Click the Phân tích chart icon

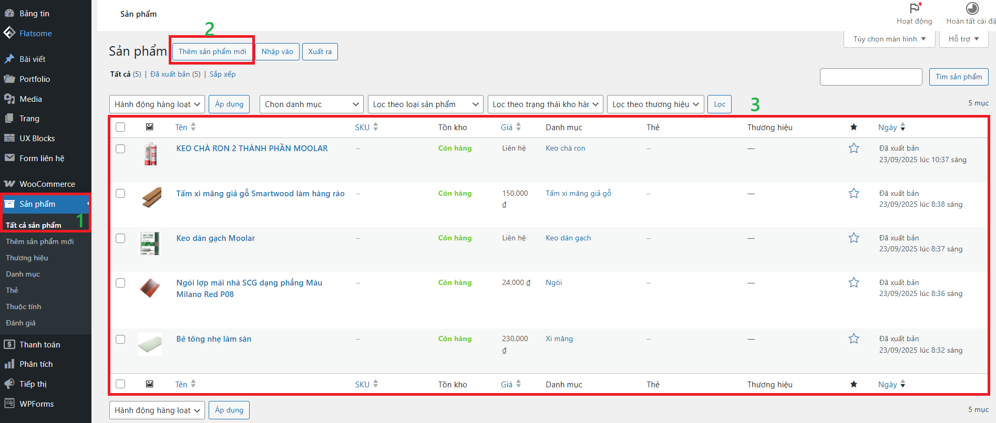[9, 364]
